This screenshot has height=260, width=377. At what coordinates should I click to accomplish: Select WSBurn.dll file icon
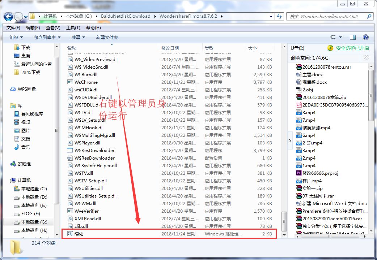click(70, 74)
